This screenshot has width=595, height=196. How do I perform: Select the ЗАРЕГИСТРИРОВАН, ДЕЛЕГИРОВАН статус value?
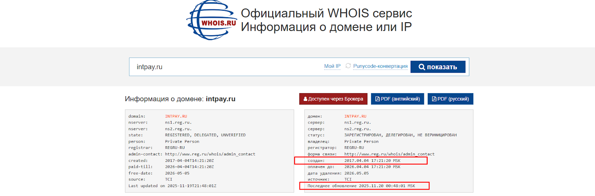pyautogui.click(x=401, y=135)
